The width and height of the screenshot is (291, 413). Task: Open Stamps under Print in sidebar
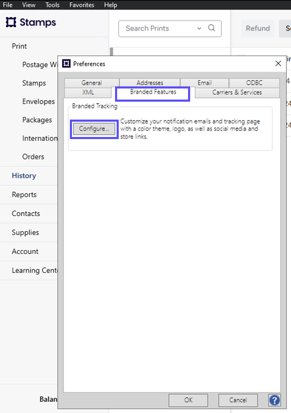[x=34, y=83]
